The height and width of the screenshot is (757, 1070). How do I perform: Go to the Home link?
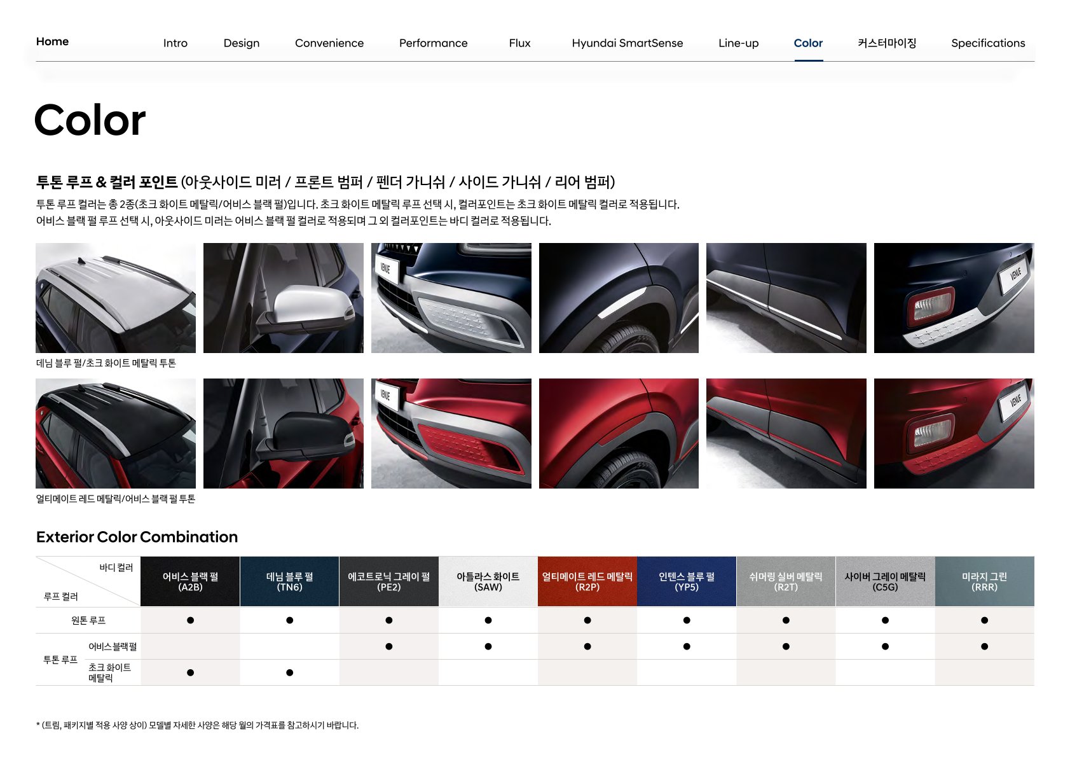point(52,41)
